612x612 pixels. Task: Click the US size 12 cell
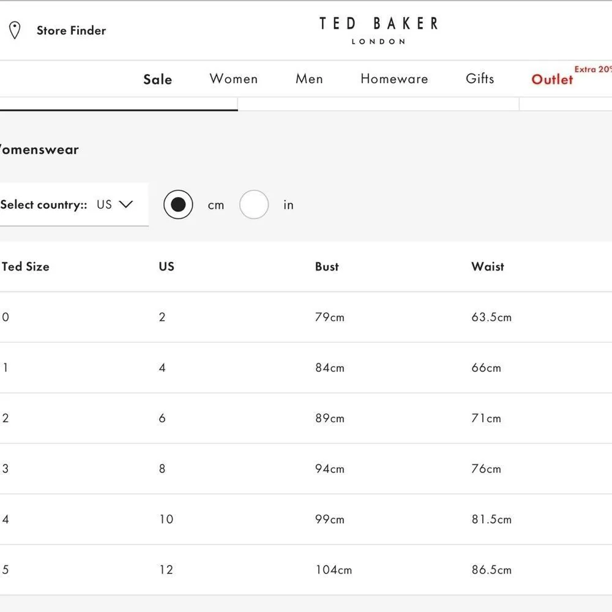coord(166,570)
